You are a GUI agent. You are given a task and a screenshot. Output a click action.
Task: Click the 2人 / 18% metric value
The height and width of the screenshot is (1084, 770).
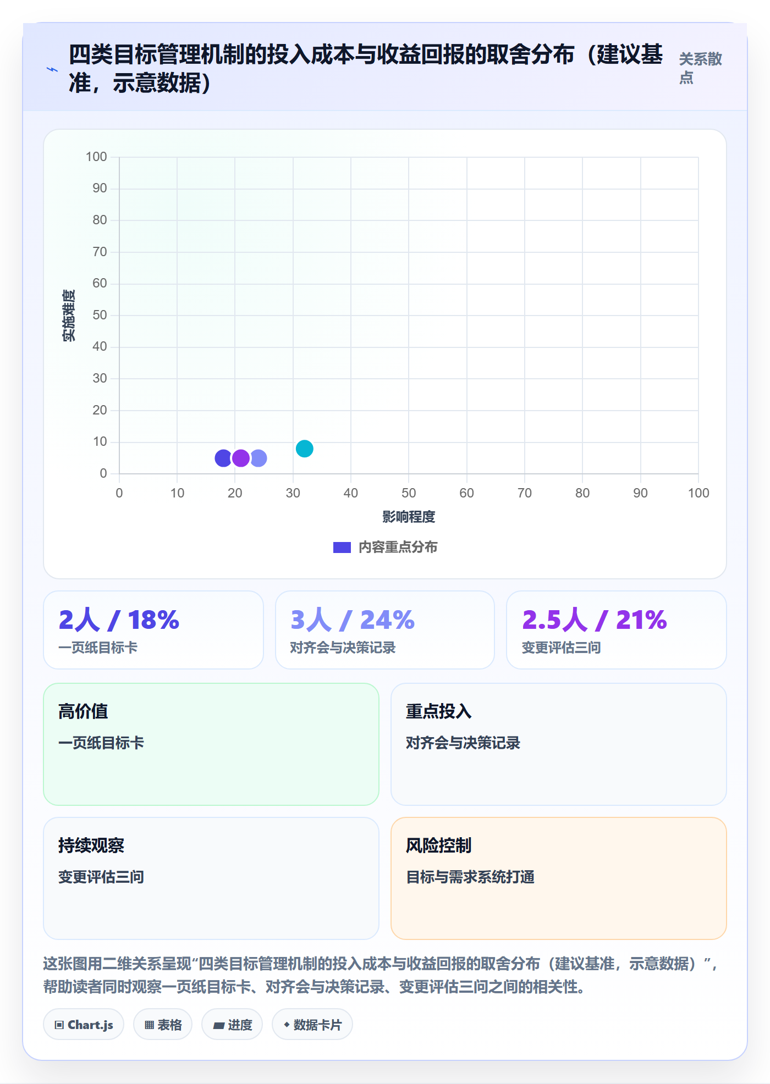click(x=119, y=620)
